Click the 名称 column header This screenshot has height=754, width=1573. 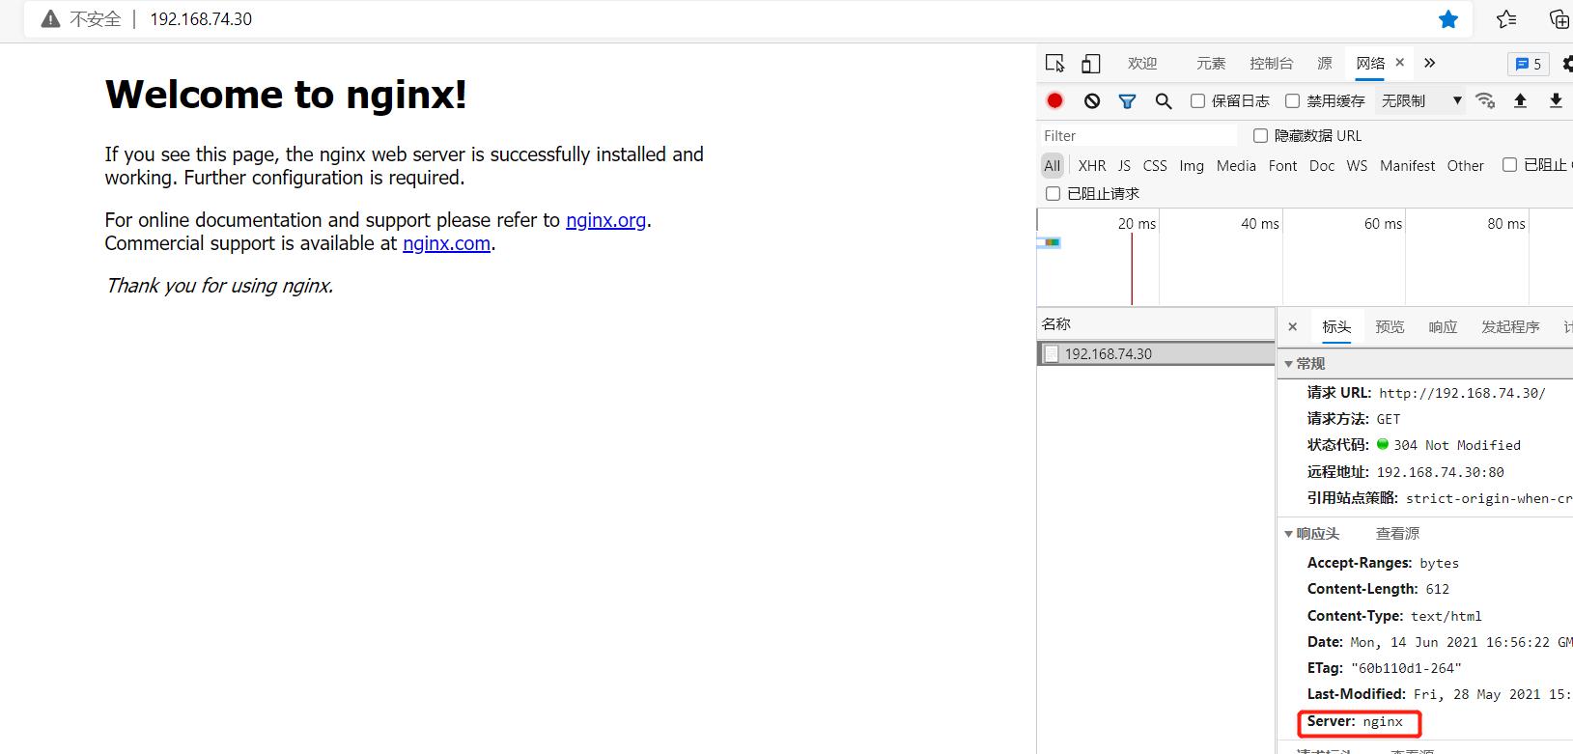(1156, 323)
